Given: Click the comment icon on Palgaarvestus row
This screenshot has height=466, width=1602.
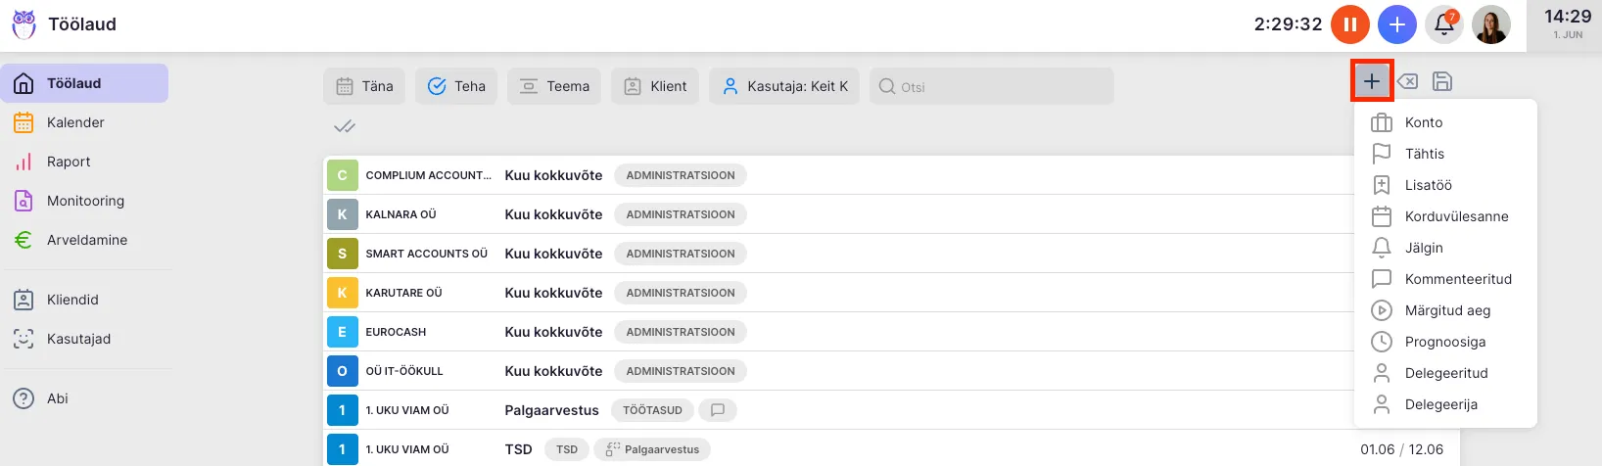Looking at the screenshot, I should pyautogui.click(x=718, y=410).
